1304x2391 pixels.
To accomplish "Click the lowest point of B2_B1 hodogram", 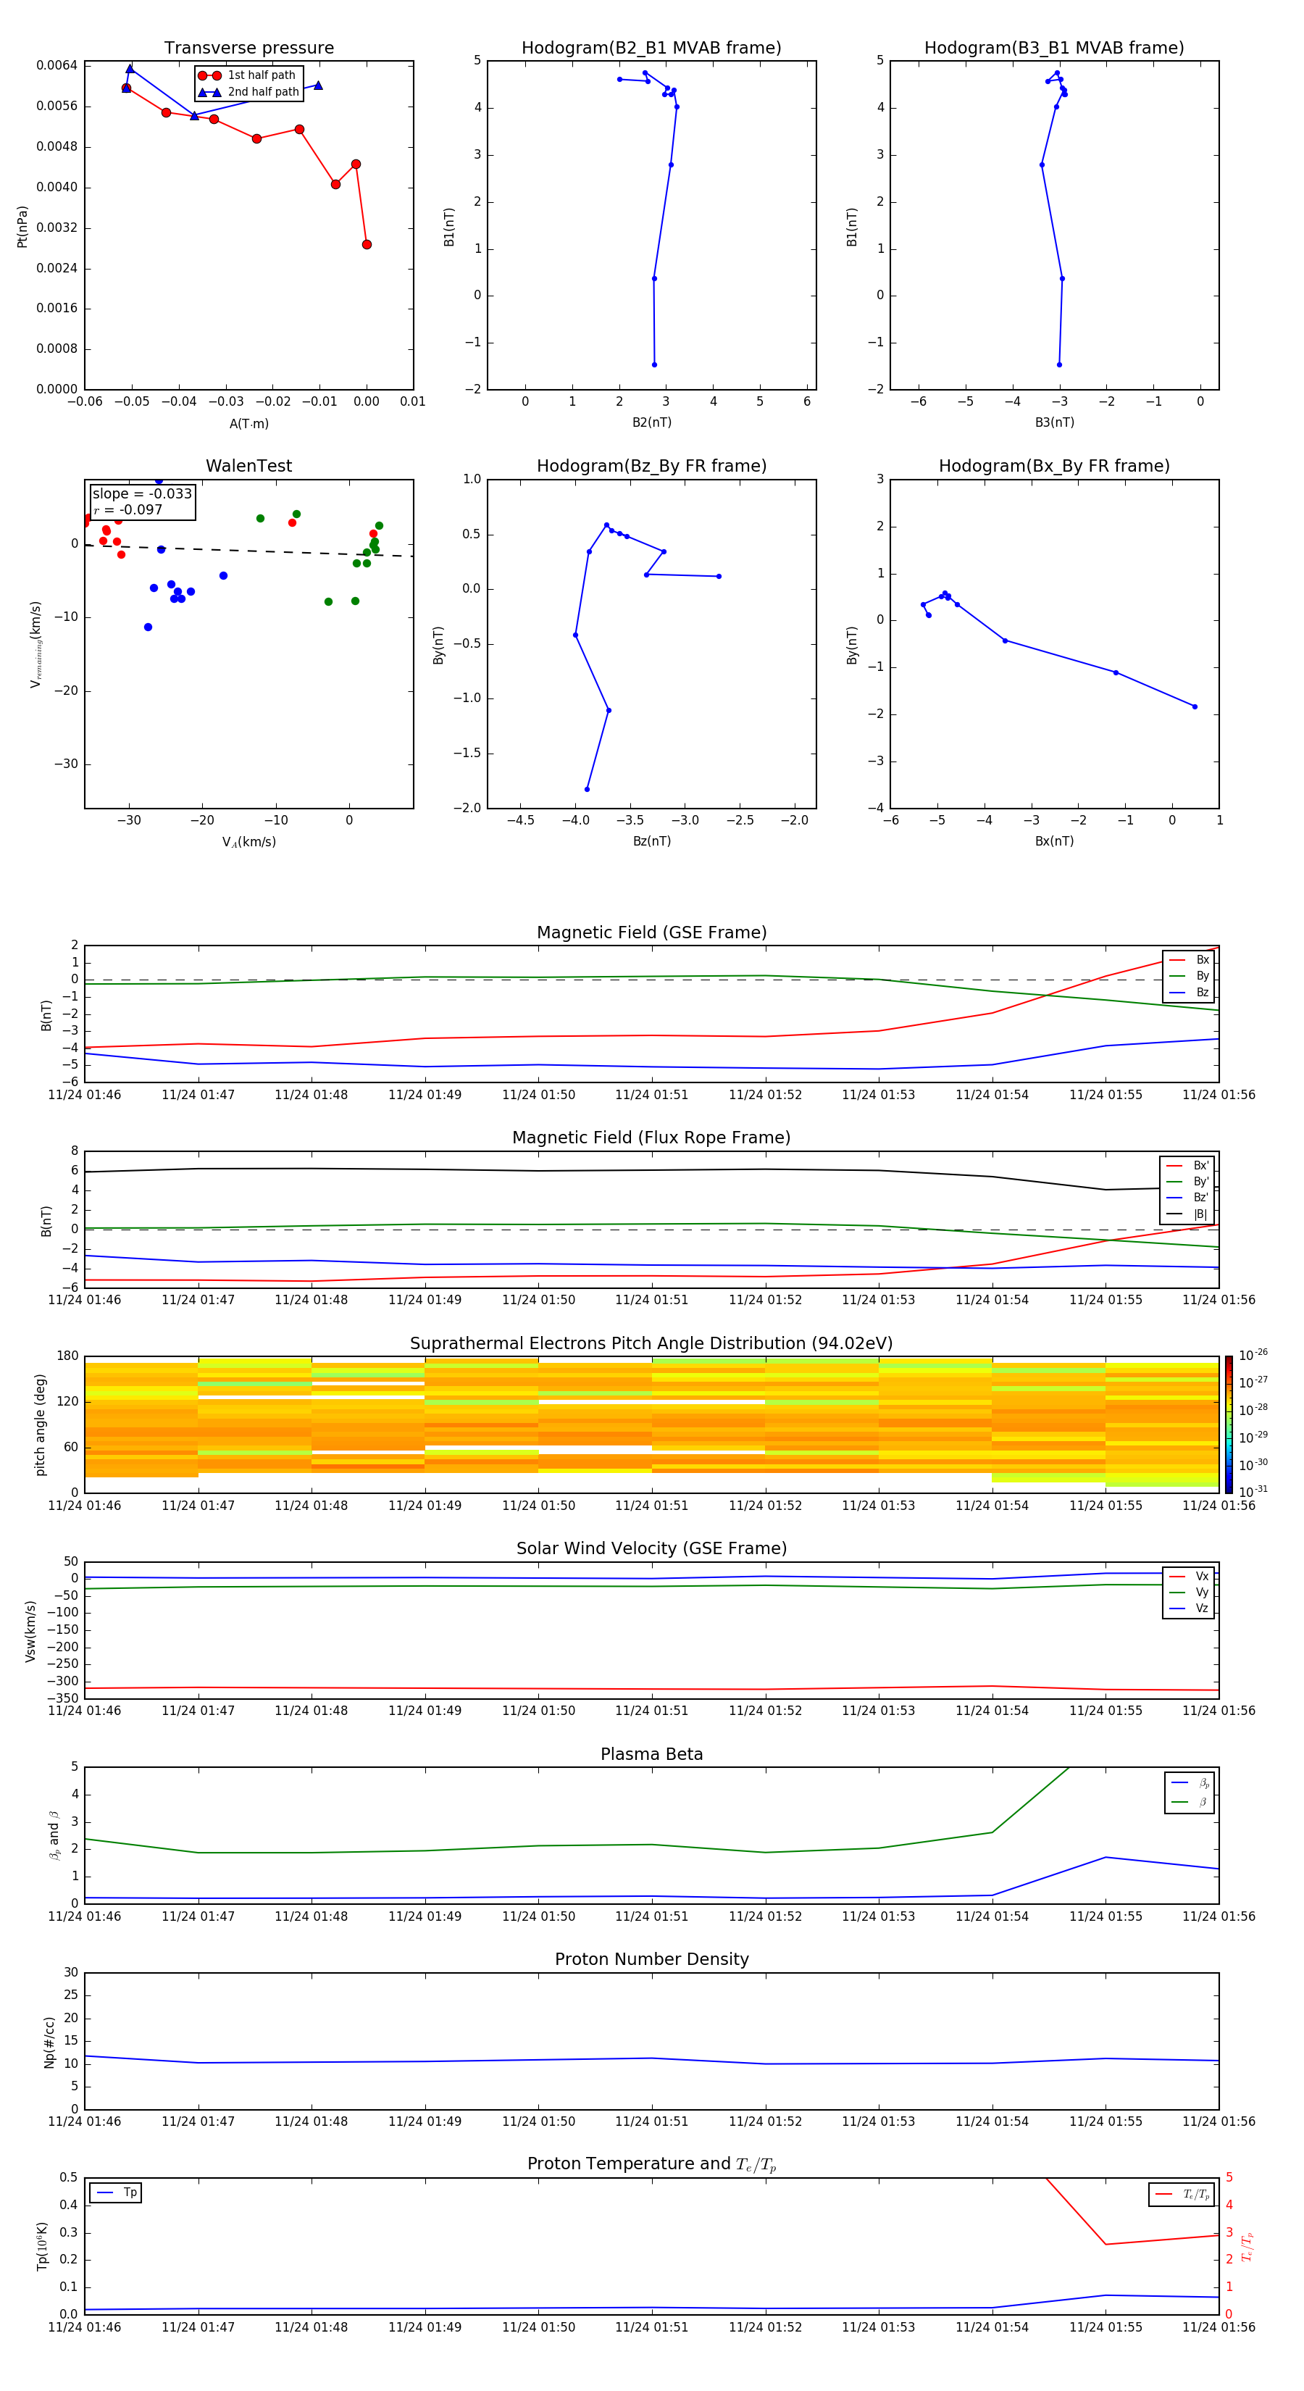I will click(654, 364).
